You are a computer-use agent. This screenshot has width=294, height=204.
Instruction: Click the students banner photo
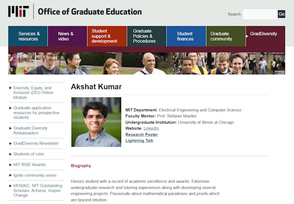click(147, 64)
